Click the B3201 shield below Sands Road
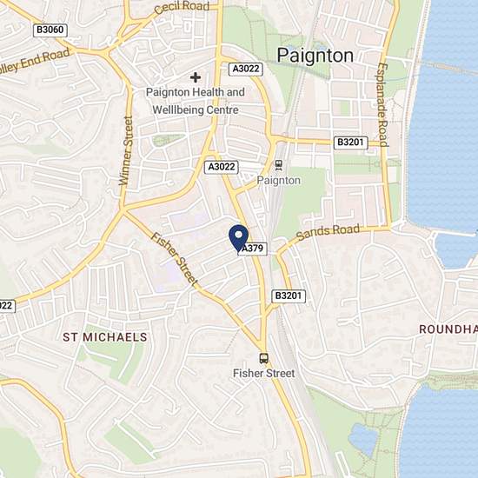This screenshot has height=478, width=478. coord(289,295)
